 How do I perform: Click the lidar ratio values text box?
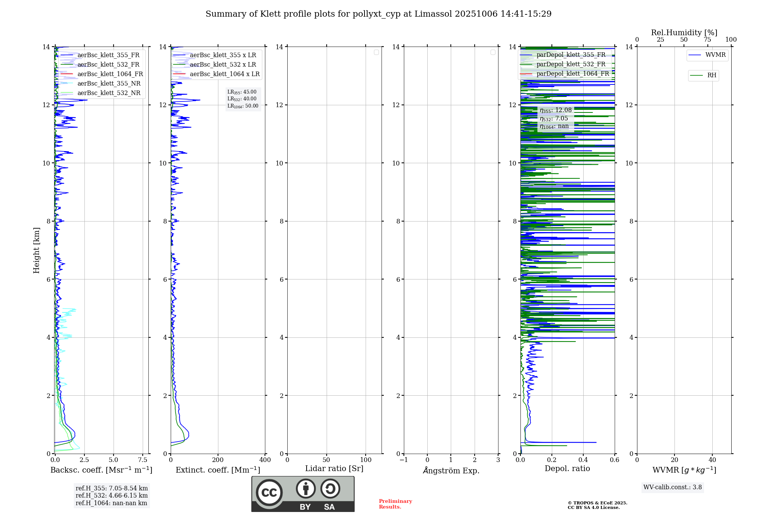243,99
